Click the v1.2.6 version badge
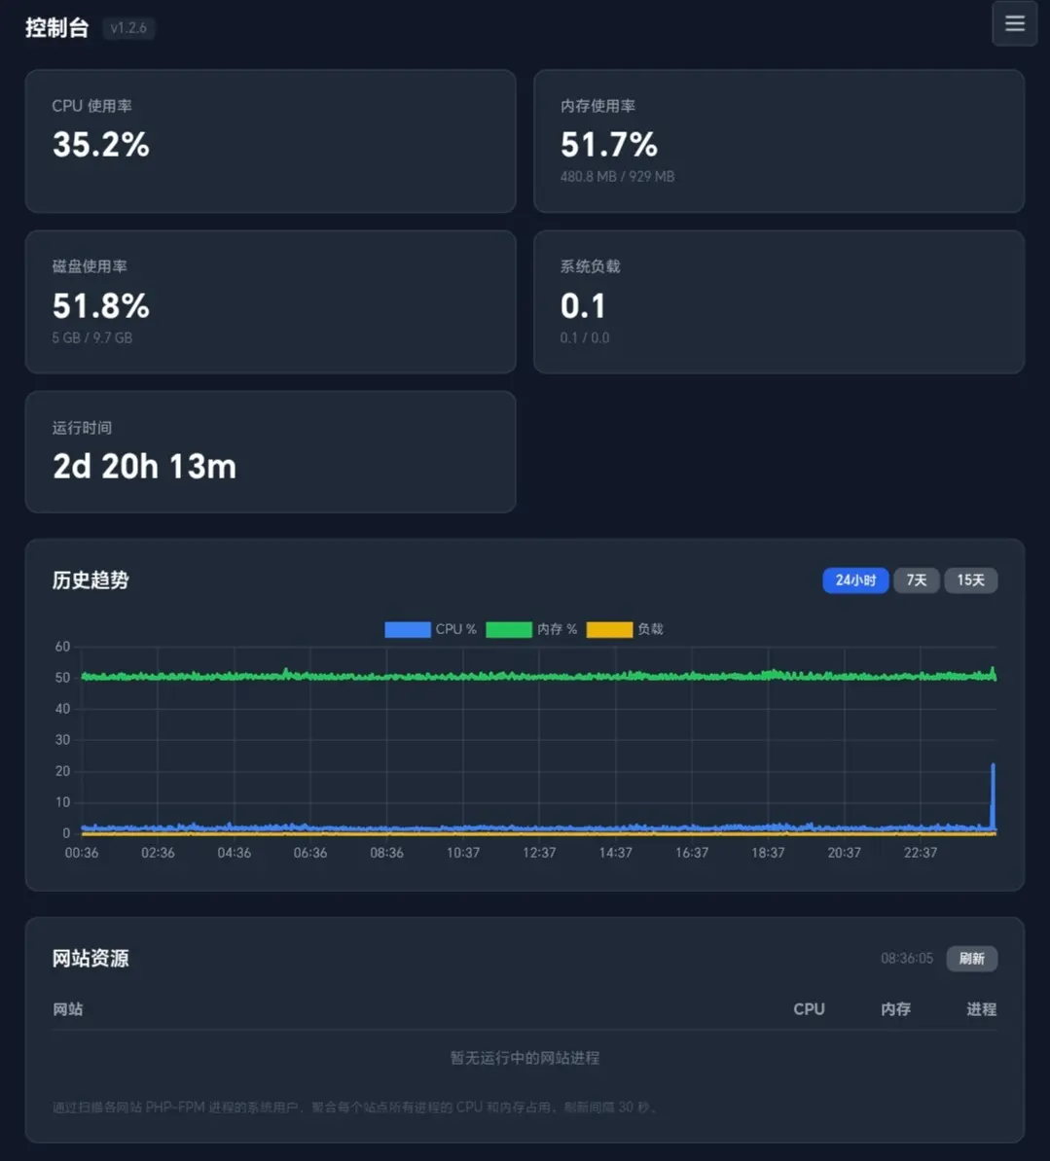1050x1161 pixels. tap(128, 28)
